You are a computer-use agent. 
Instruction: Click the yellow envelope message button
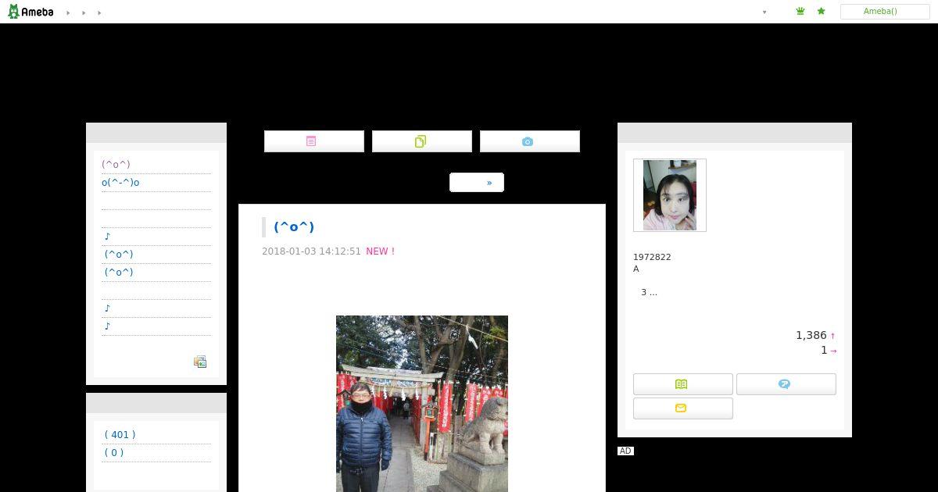683,408
